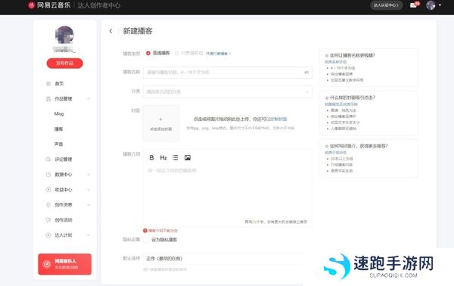Screen dimensions: 454x286
Task: Click the 新建播客 page title
Action: (138, 31)
